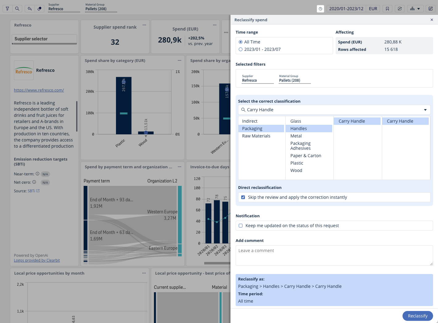Click the refresh icon in top bar

tap(400, 9)
